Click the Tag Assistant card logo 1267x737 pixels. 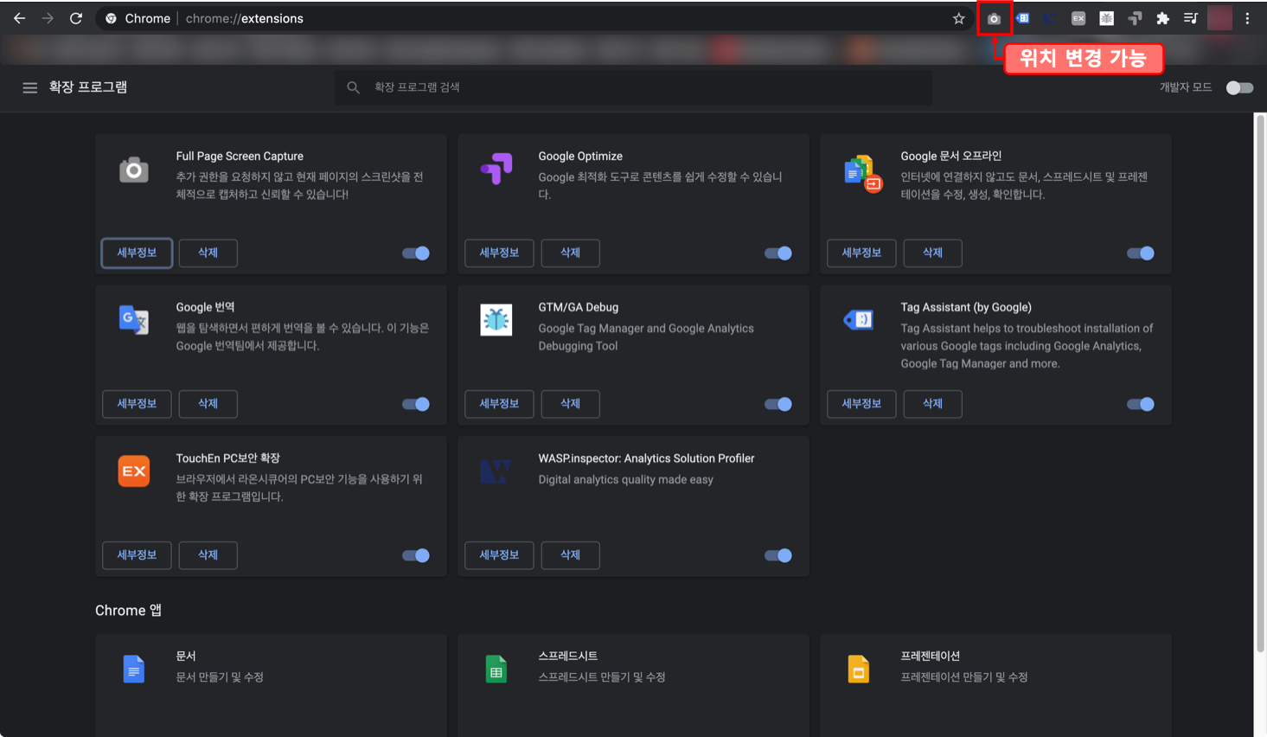[859, 320]
